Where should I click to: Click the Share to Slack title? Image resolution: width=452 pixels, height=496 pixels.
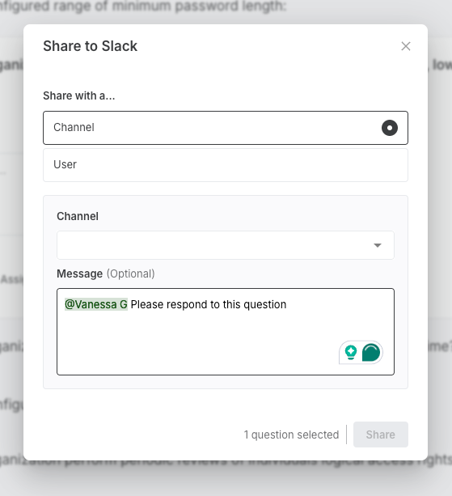click(90, 46)
